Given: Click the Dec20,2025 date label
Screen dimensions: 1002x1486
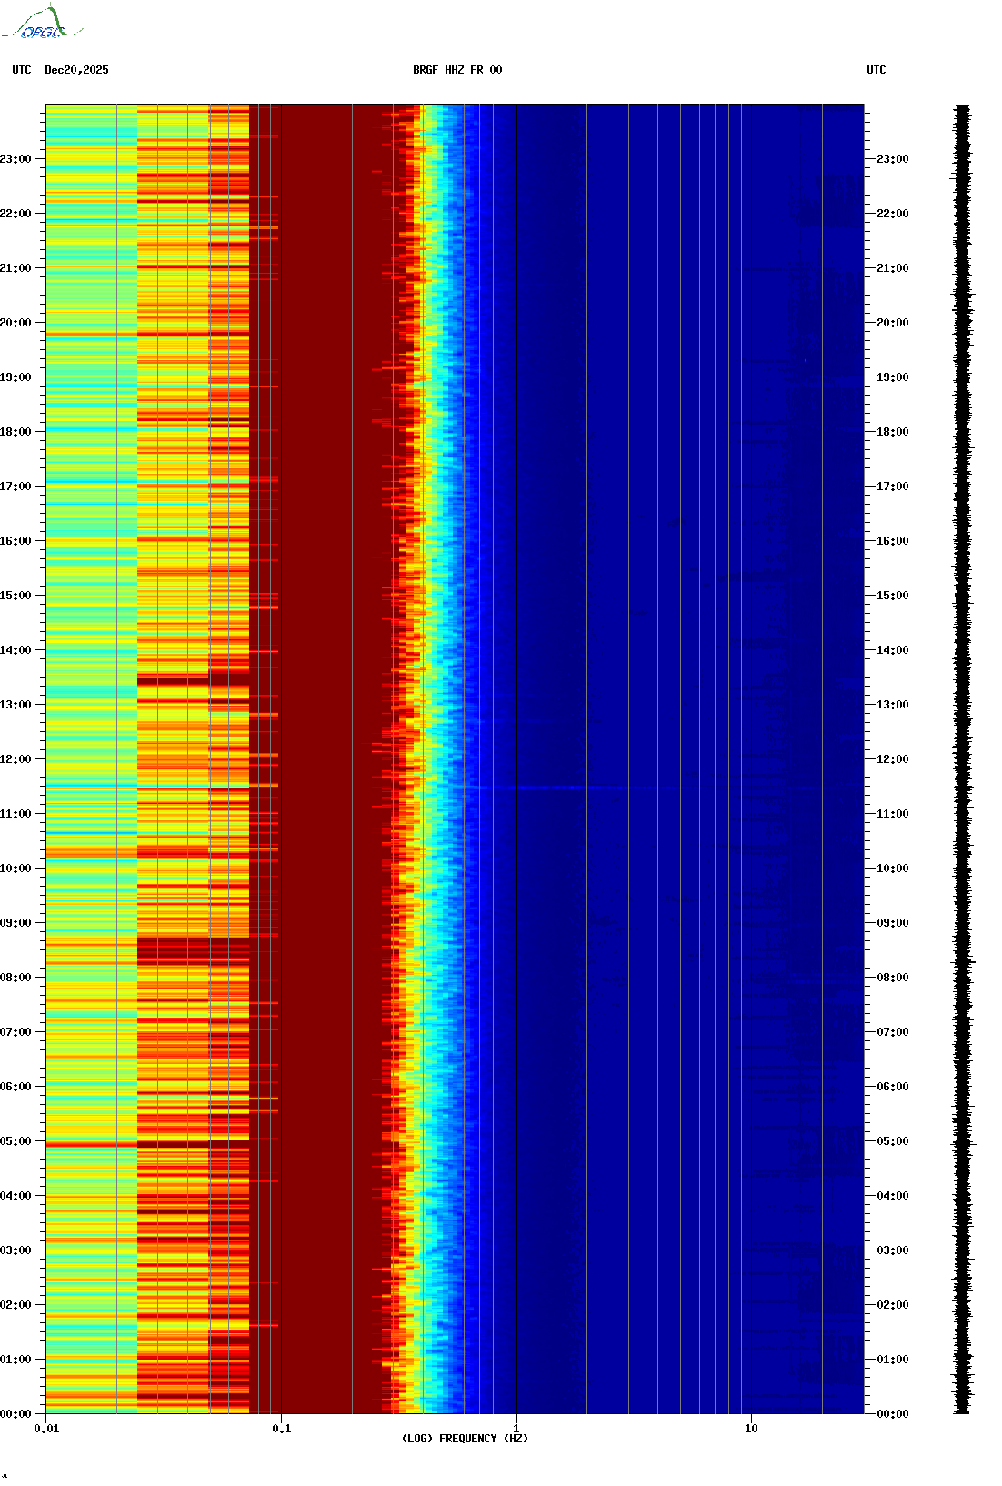Looking at the screenshot, I should click(76, 70).
